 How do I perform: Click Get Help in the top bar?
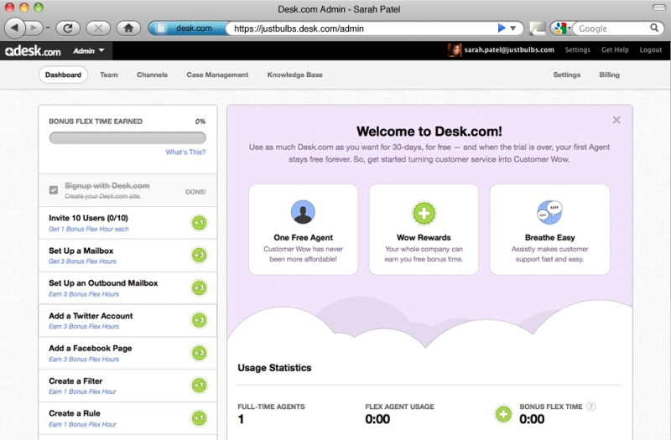pos(615,50)
